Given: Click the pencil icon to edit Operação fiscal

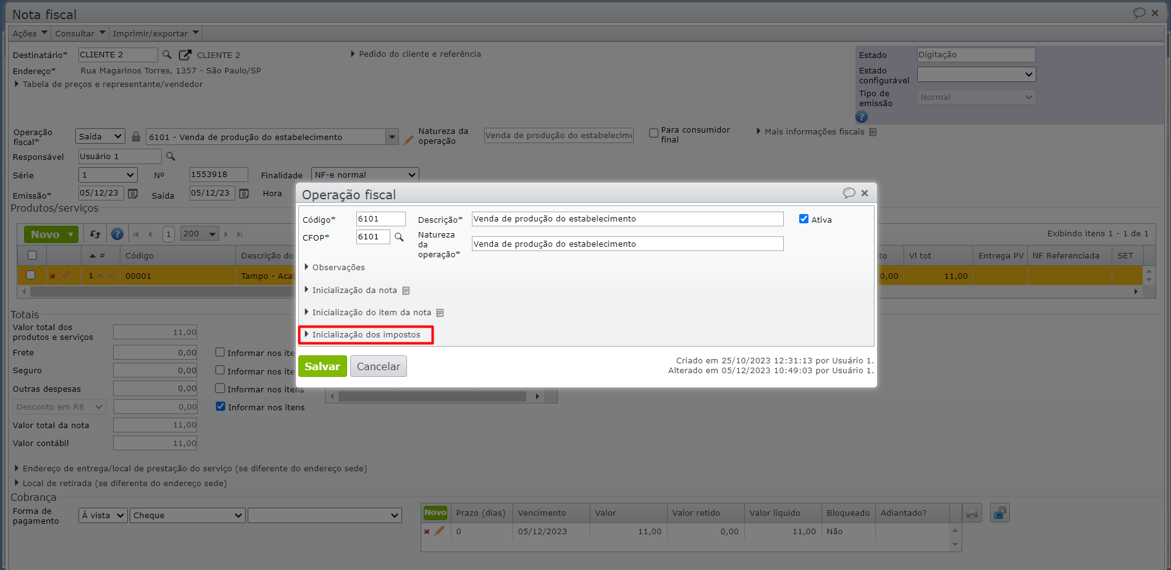Looking at the screenshot, I should pos(408,140).
